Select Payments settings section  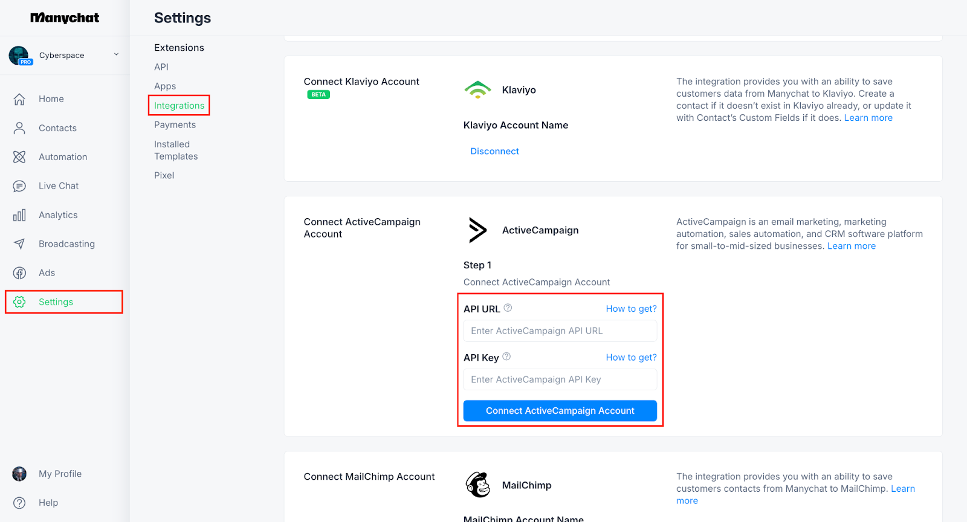(175, 125)
